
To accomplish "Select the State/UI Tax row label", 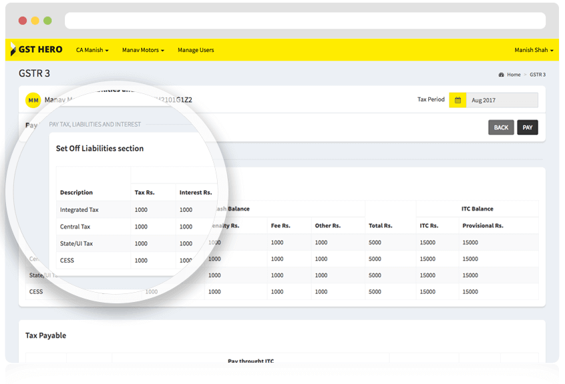I will [x=76, y=243].
